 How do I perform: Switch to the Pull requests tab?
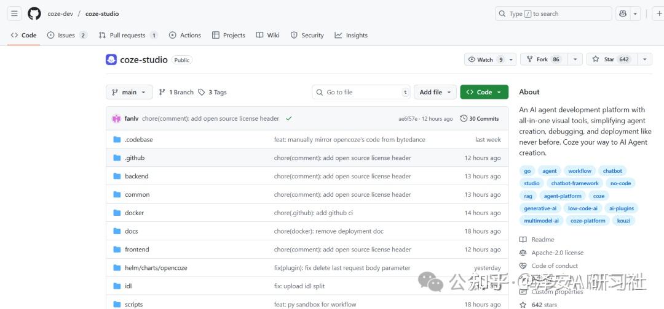point(128,35)
